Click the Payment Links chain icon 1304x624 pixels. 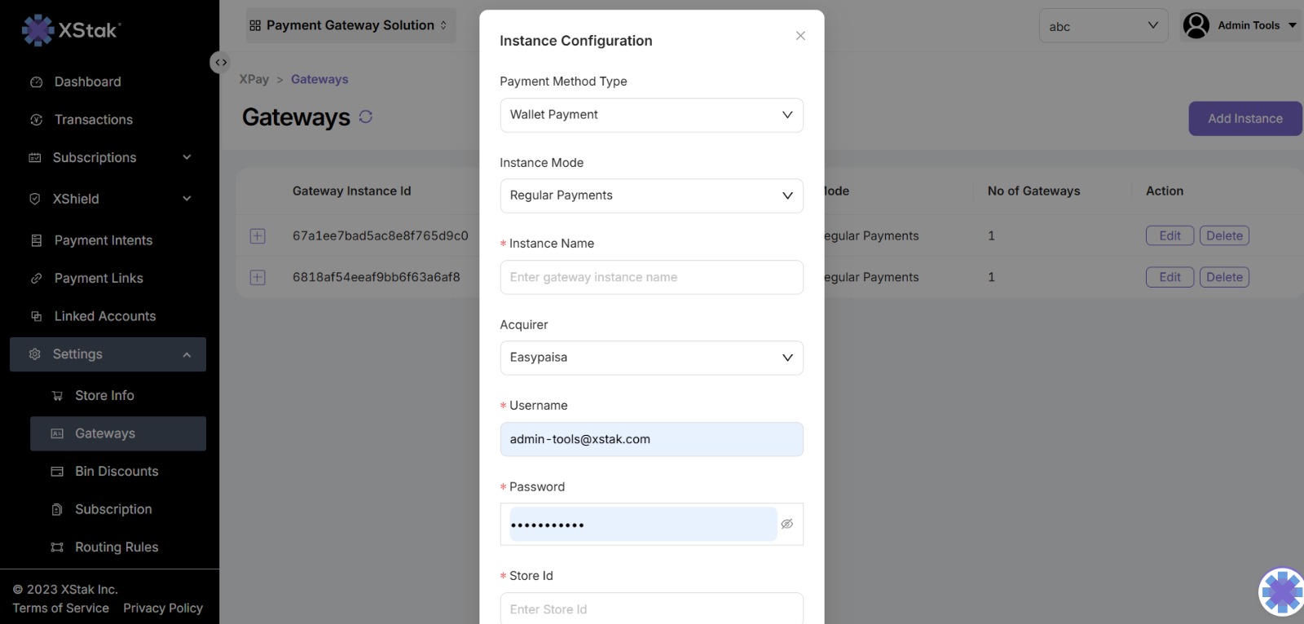[x=36, y=279]
